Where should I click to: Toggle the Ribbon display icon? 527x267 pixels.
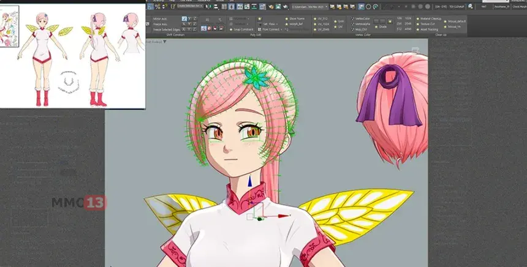[x=240, y=6]
